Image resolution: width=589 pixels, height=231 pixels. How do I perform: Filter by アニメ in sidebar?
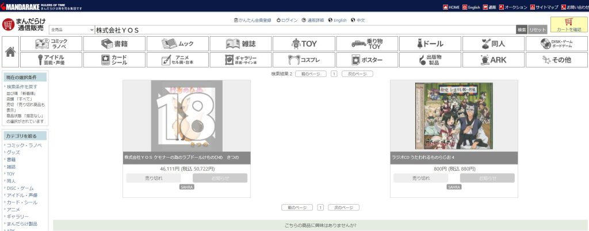coord(13,209)
